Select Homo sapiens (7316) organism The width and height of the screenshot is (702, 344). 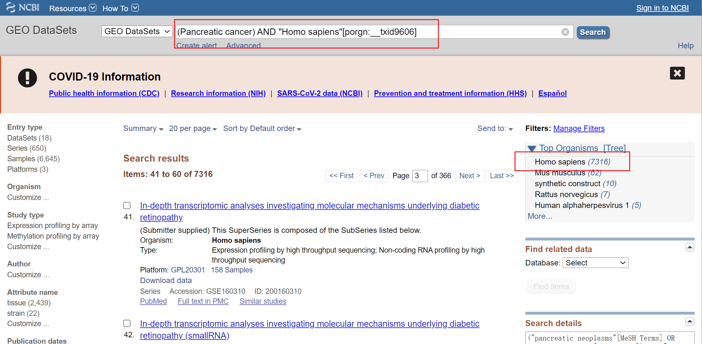(x=573, y=162)
